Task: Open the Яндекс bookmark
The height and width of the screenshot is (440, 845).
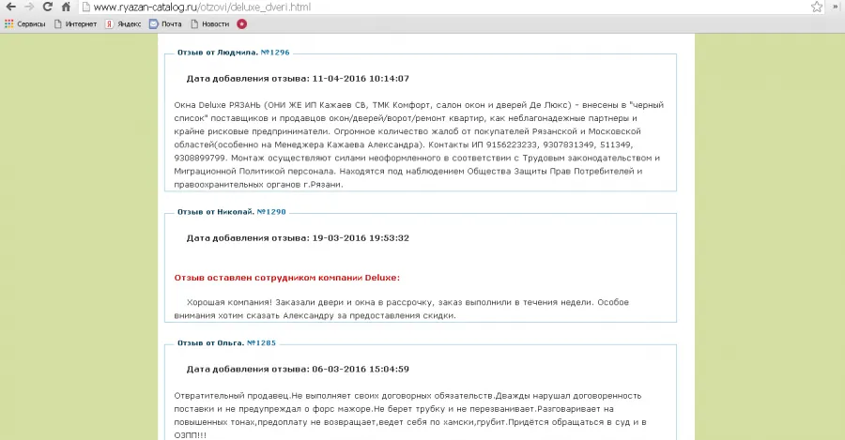Action: point(123,24)
